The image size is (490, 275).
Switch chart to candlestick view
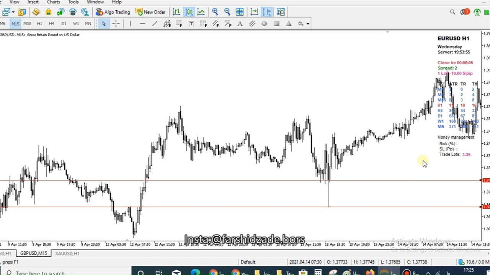tap(189, 12)
